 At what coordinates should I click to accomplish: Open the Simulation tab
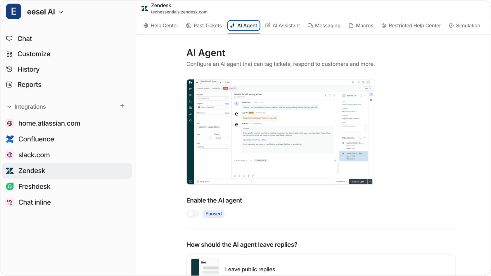click(x=465, y=25)
